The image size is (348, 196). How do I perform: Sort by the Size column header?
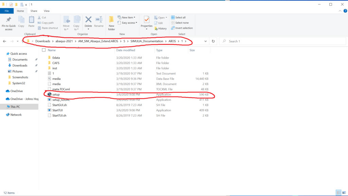[192, 50]
